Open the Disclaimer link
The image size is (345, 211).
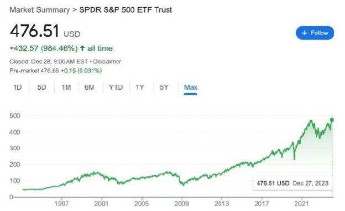[107, 61]
